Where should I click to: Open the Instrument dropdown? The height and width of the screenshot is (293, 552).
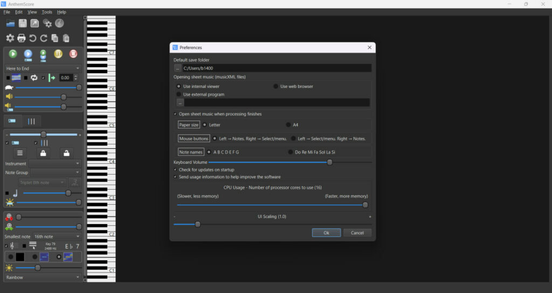(55, 164)
